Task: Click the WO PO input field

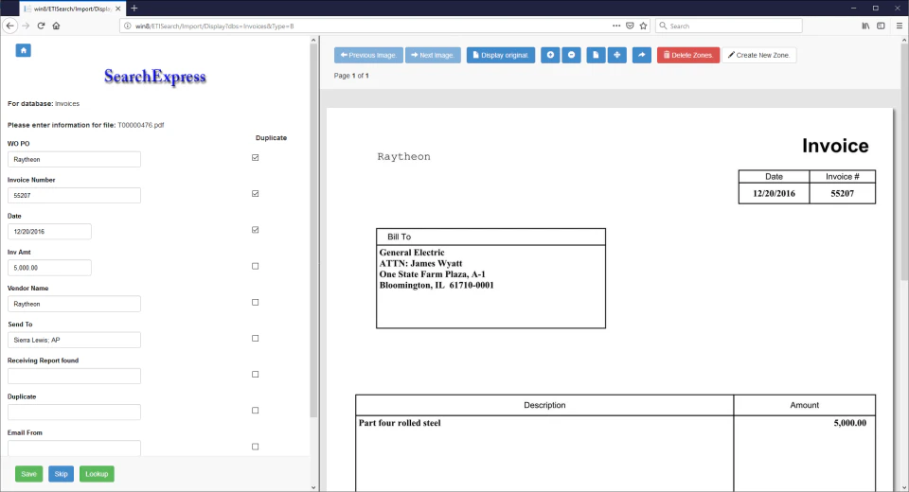Action: point(74,159)
